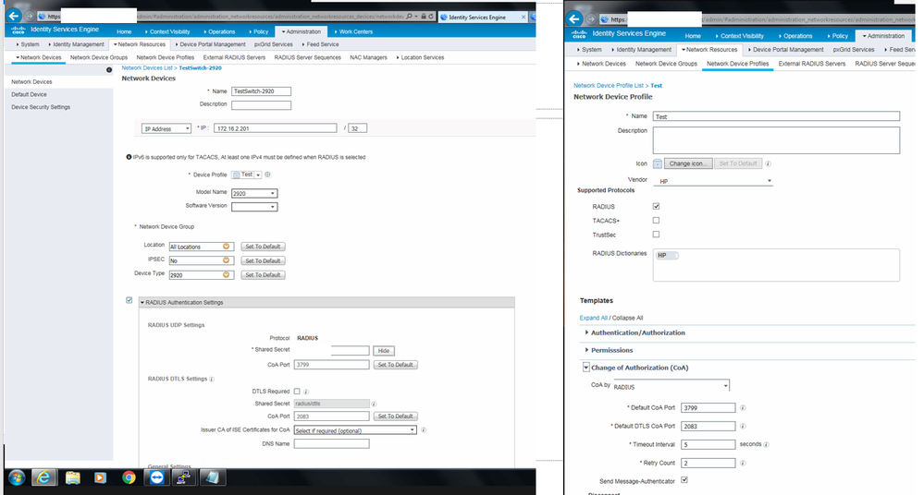
Task: Click the info icon next to RADIUS DTLS Settings
Action: coord(212,379)
